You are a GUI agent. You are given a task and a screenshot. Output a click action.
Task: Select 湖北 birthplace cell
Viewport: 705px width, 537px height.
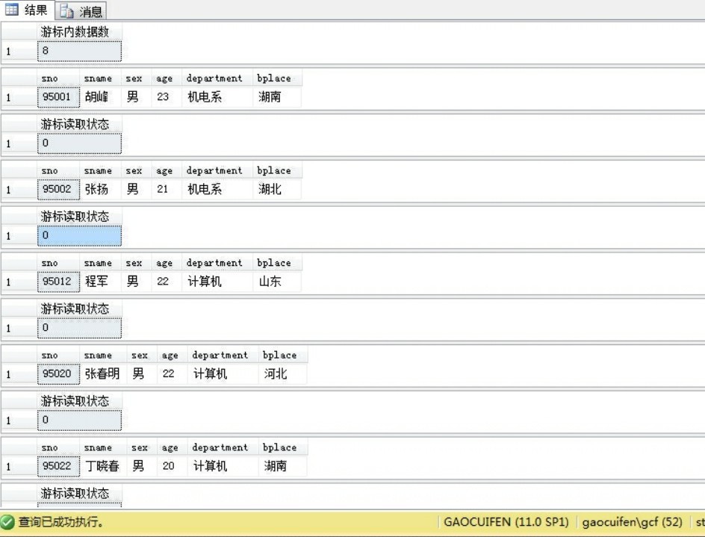click(277, 190)
